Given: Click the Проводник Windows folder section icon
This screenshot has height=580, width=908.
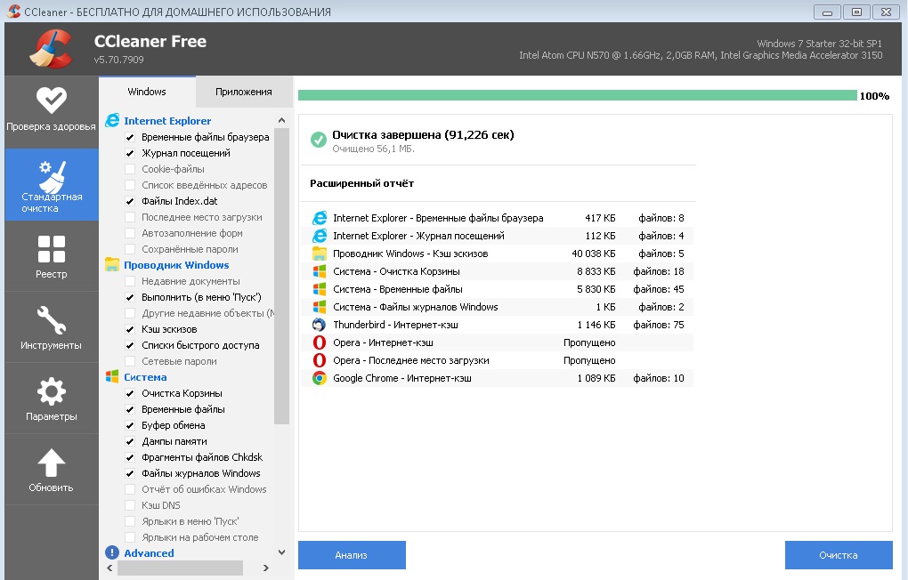Looking at the screenshot, I should tap(112, 264).
